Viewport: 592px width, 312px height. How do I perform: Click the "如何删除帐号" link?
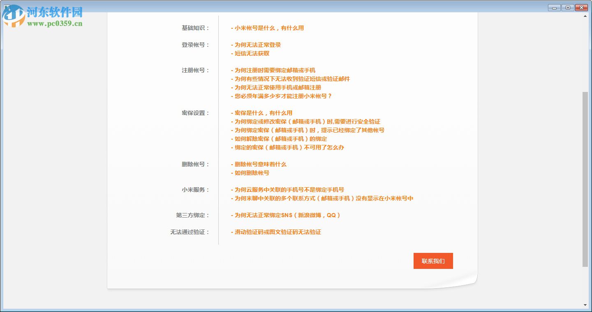251,173
